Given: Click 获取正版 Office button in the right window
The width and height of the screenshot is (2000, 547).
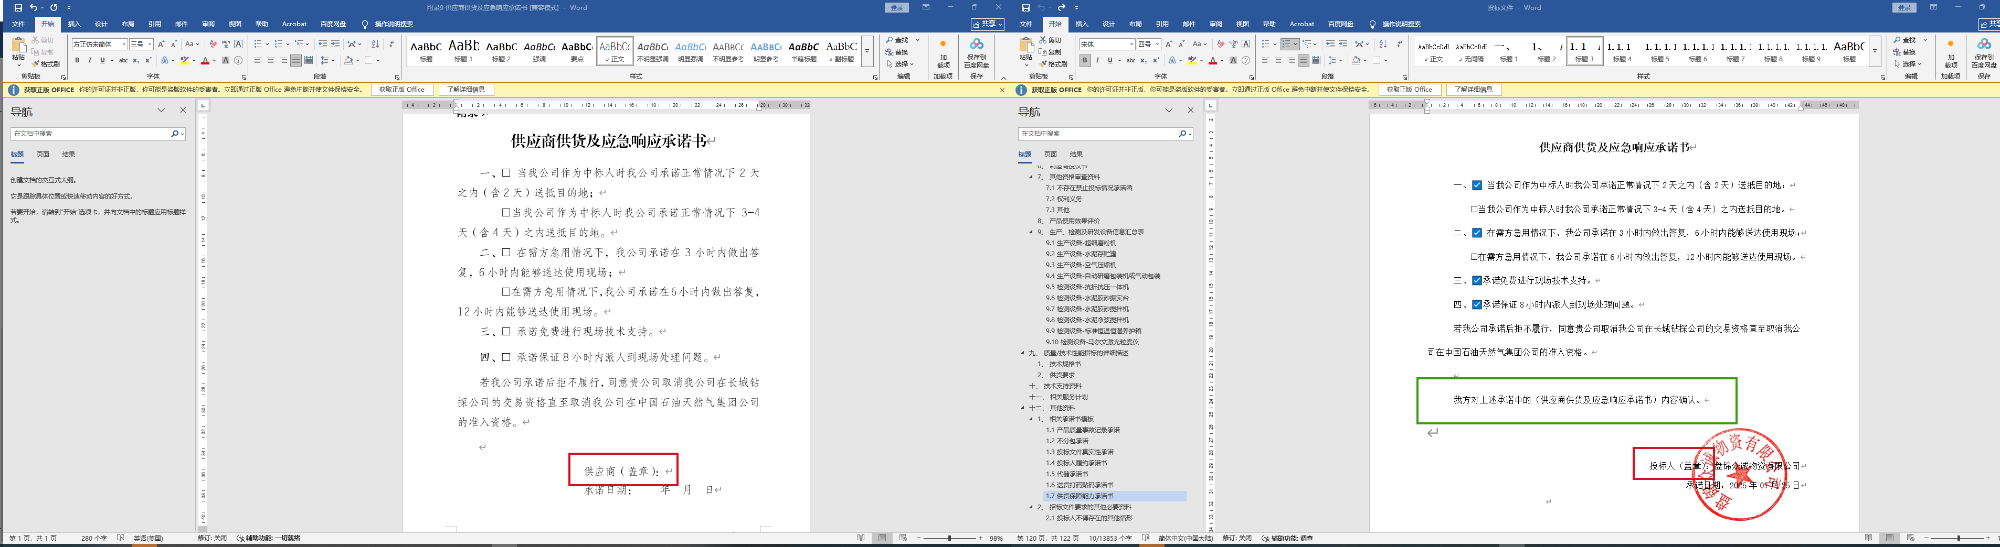Looking at the screenshot, I should coord(1410,90).
